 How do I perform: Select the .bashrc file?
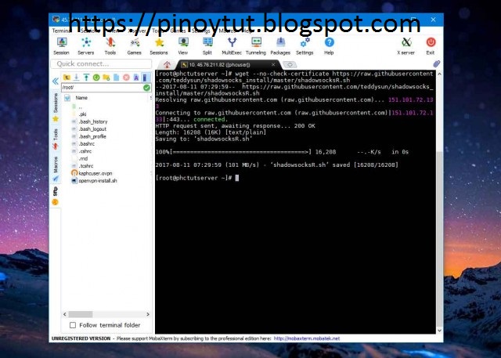pyautogui.click(x=87, y=144)
